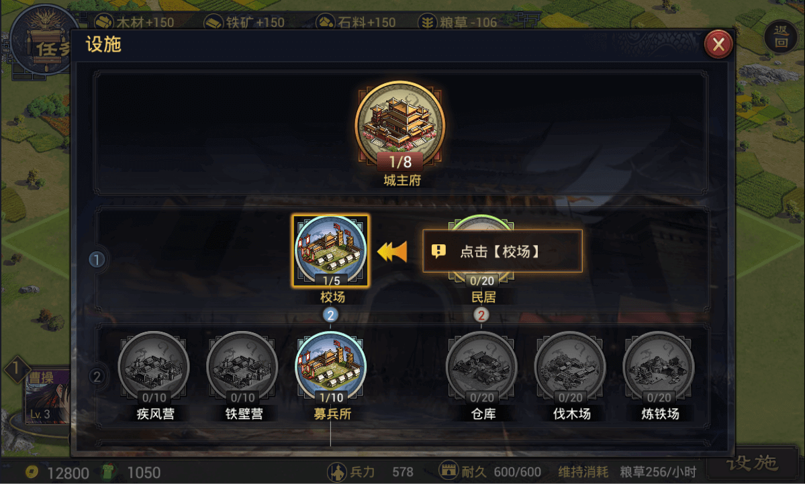Tap the 返回 return button
This screenshot has width=805, height=484.
781,36
